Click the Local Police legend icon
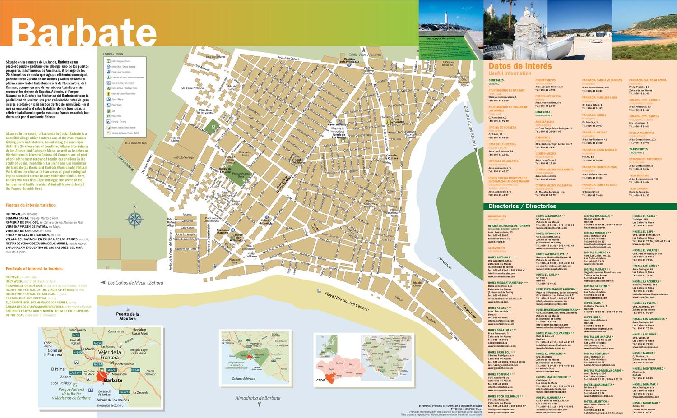Screen dimensions: 677x418 (x=109, y=72)
